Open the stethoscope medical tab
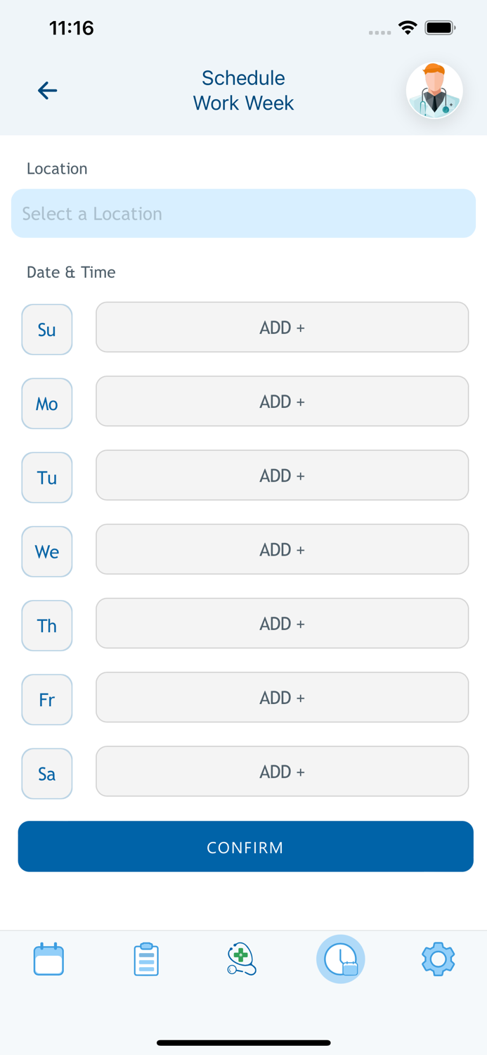This screenshot has height=1055, width=487. click(242, 959)
